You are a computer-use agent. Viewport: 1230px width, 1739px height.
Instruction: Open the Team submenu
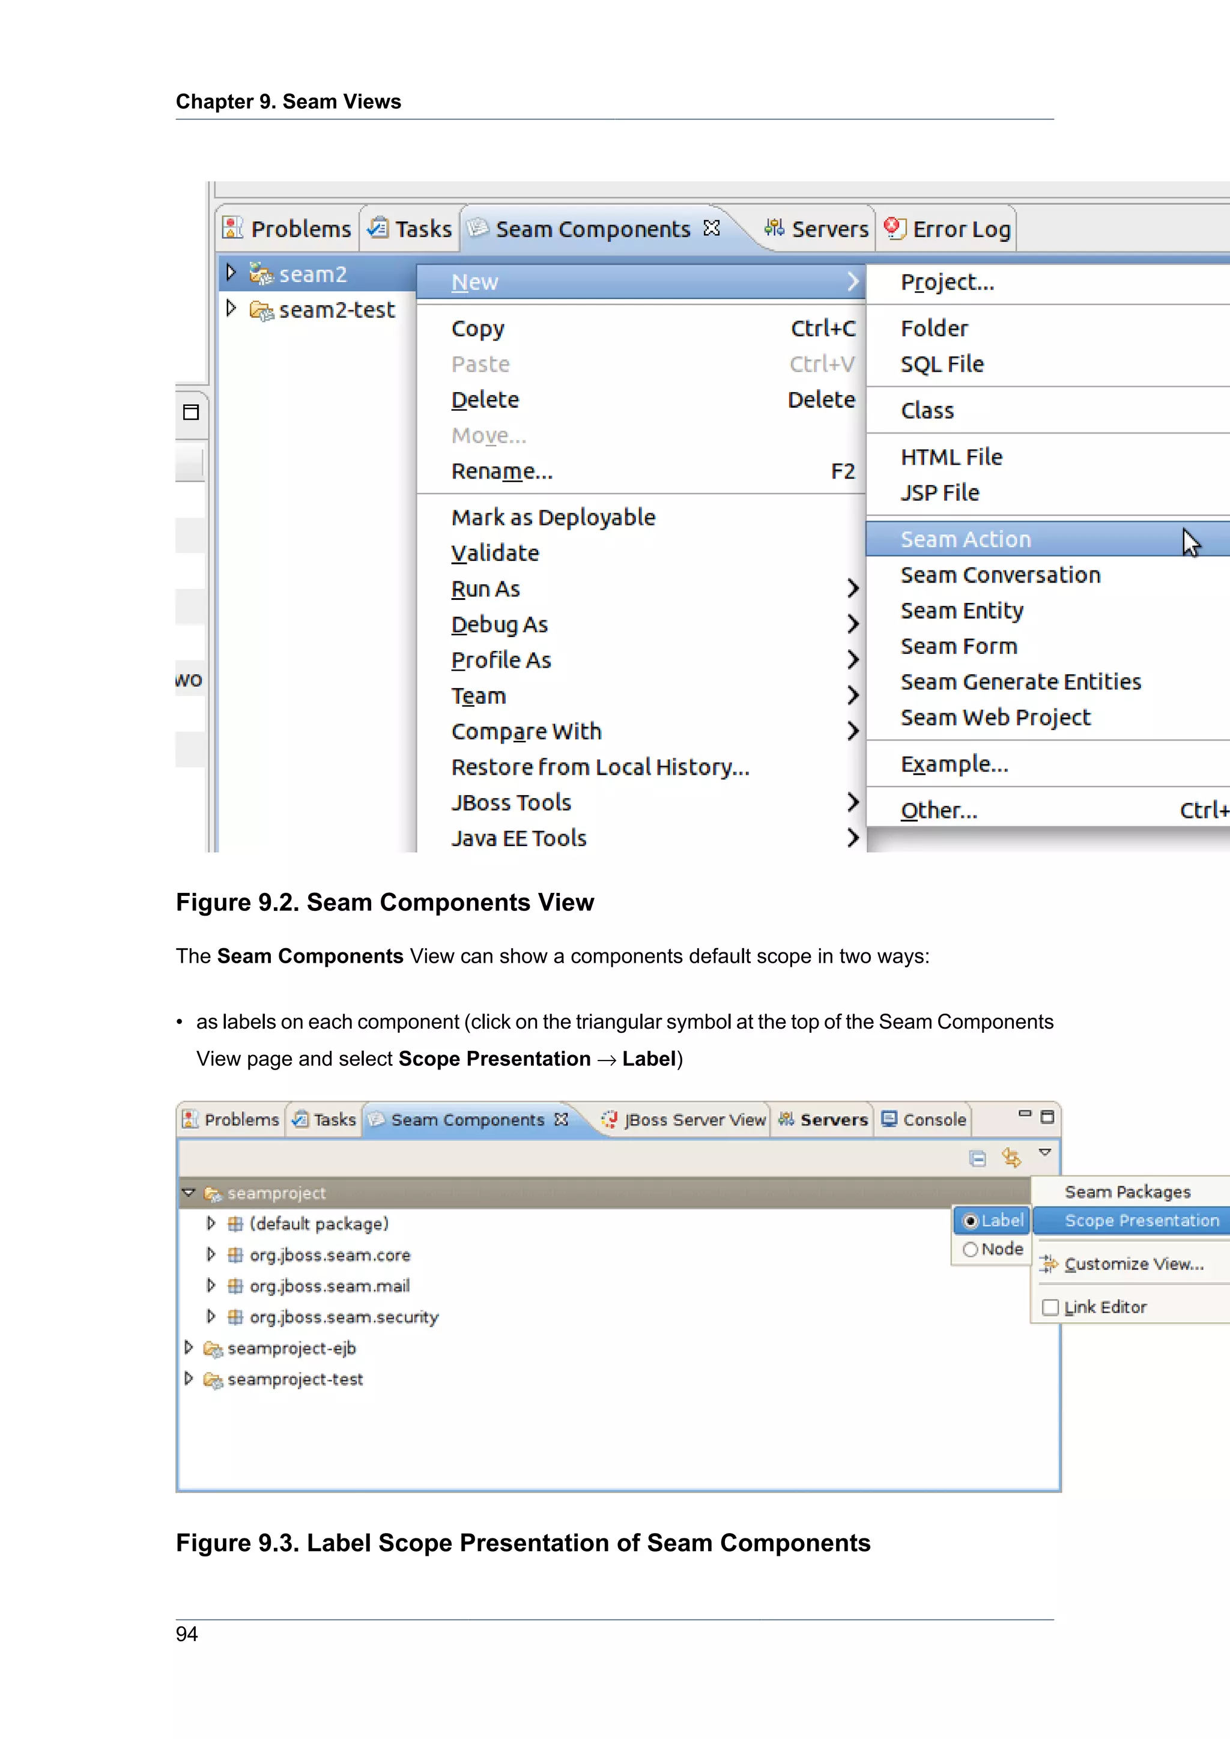[x=641, y=695]
